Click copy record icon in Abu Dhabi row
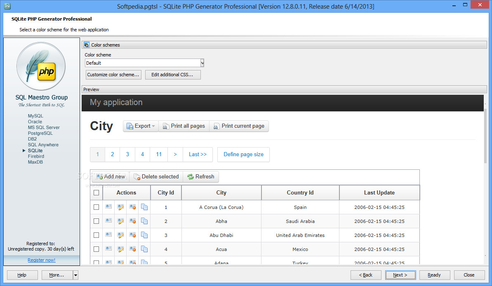Image resolution: width=492 pixels, height=286 pixels. pyautogui.click(x=144, y=235)
